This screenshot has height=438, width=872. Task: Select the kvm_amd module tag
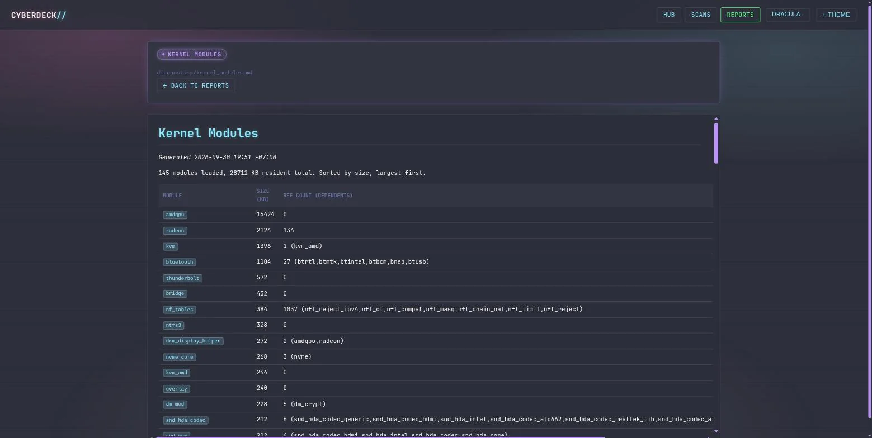coord(176,373)
